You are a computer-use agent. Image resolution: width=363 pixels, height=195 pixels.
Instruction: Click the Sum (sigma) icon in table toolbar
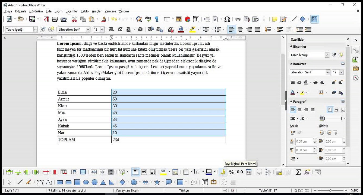pos(298,172)
